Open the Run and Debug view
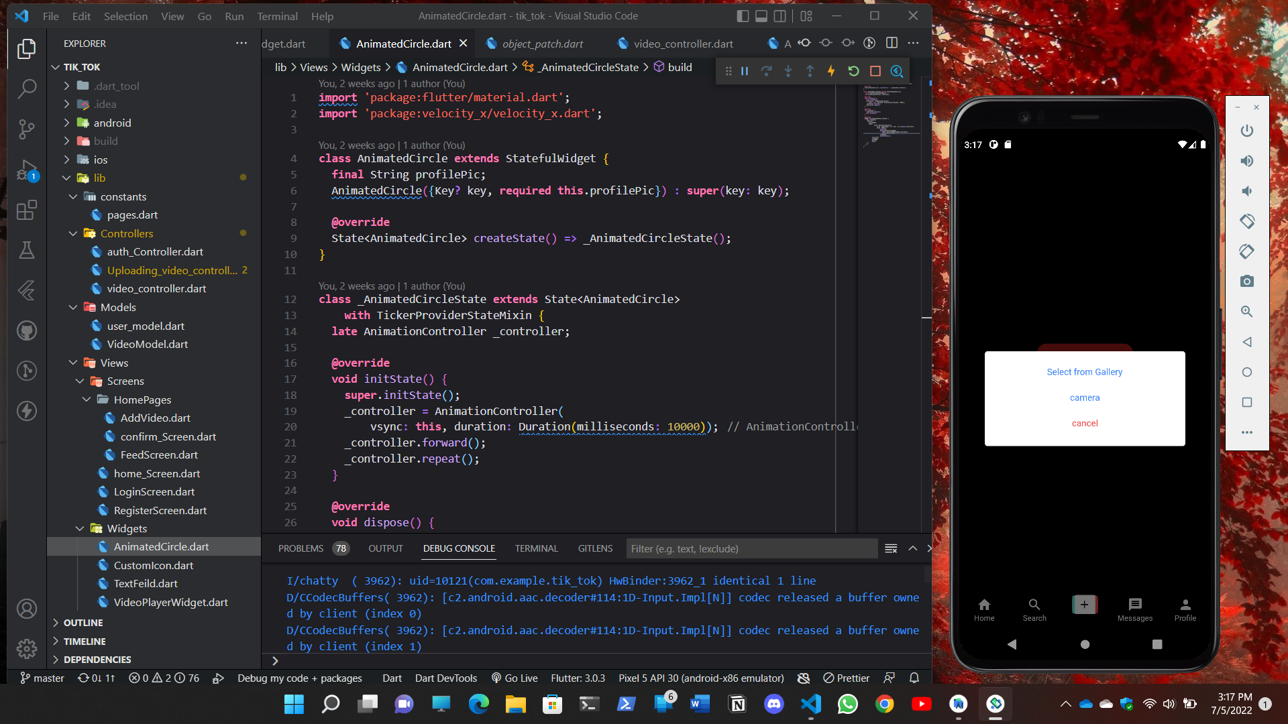The width and height of the screenshot is (1288, 724). tap(27, 170)
